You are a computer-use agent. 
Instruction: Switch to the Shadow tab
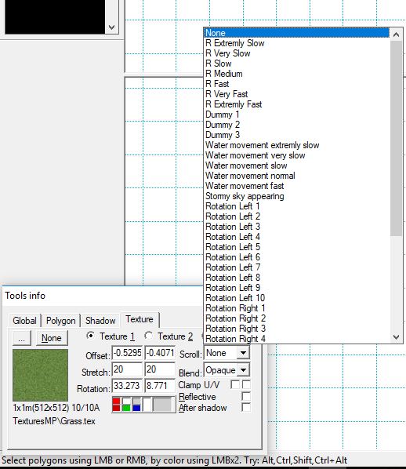point(100,321)
